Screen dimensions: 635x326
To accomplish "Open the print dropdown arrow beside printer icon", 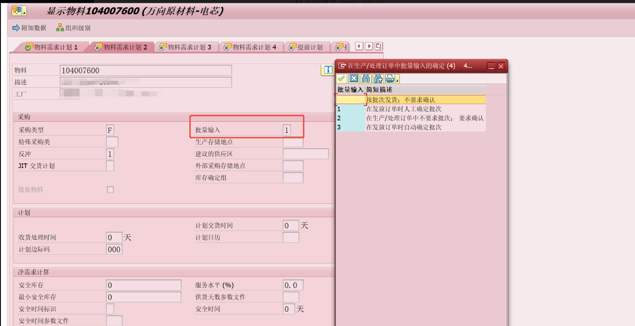I will click(397, 80).
